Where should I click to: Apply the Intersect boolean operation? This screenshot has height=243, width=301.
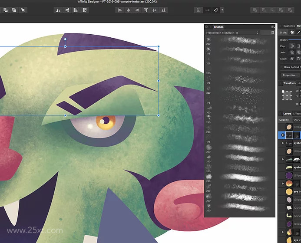pyautogui.click(x=272, y=10)
